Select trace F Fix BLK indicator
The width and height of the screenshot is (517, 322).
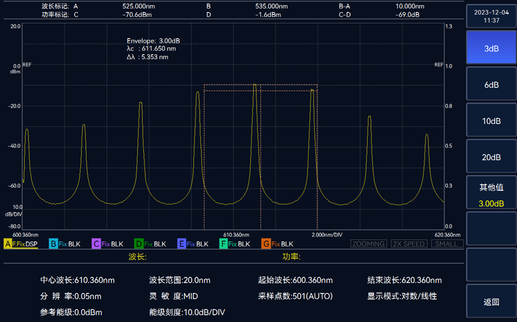pyautogui.click(x=235, y=244)
